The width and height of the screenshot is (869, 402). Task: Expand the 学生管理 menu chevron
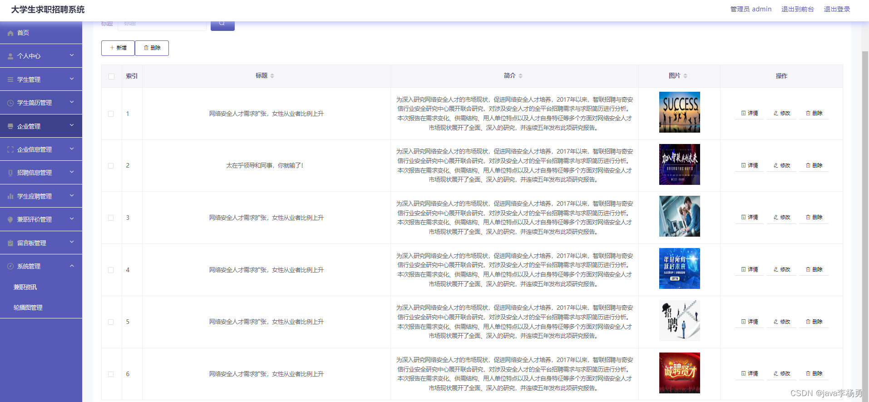(72, 79)
